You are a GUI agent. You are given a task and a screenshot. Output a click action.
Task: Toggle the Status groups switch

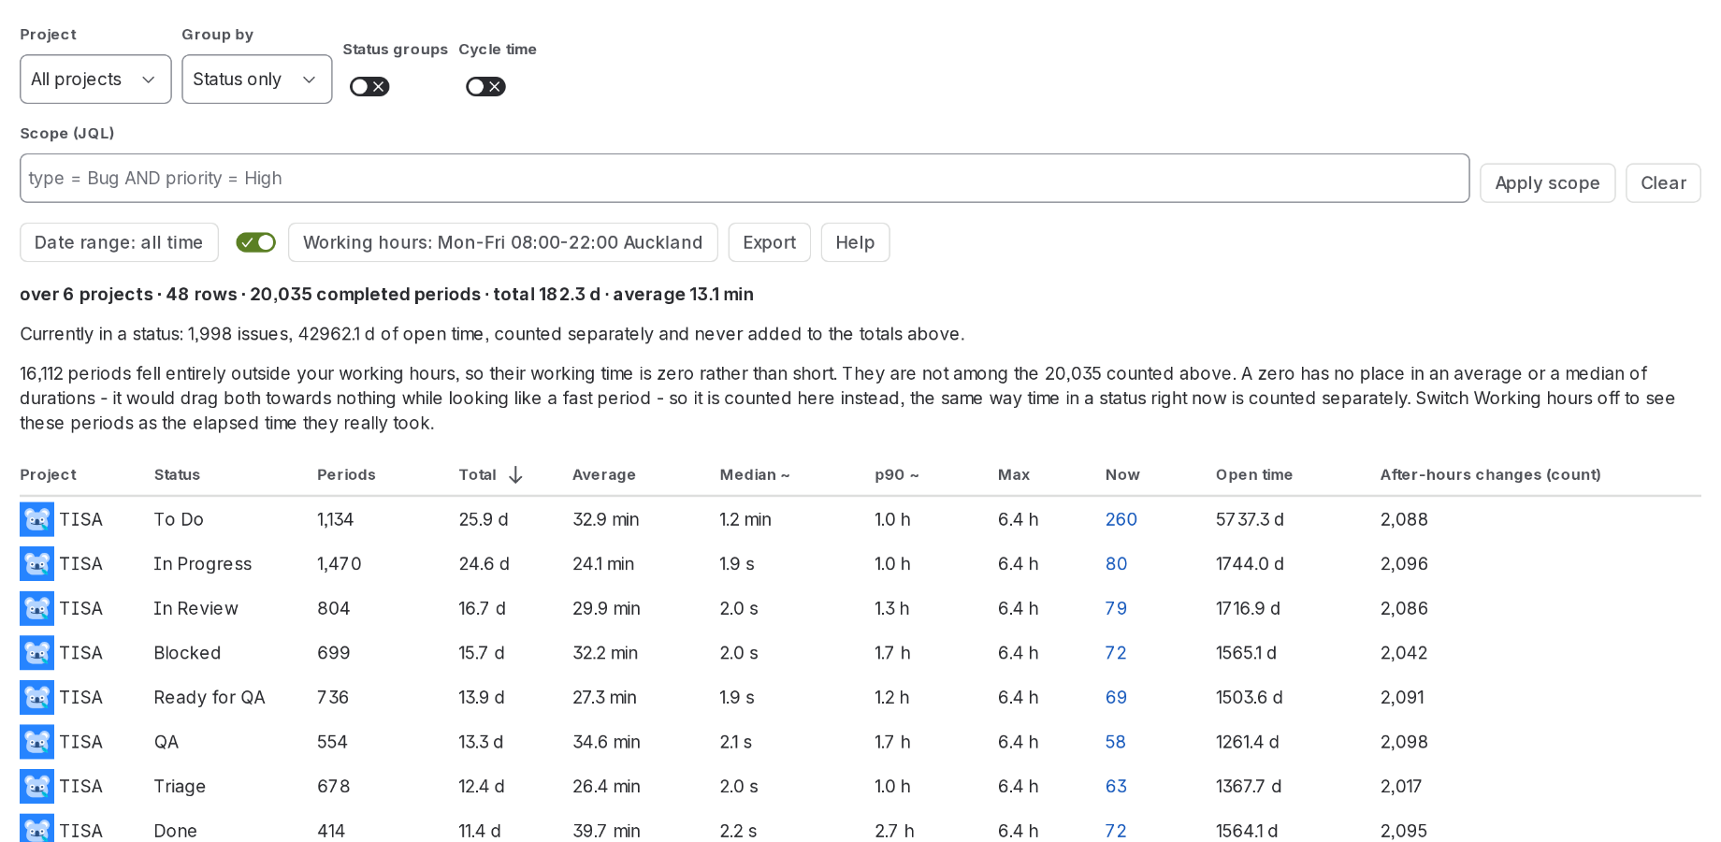[369, 87]
